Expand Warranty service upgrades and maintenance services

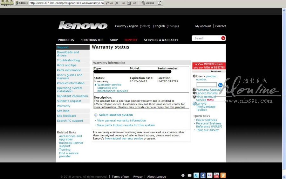click(x=112, y=88)
